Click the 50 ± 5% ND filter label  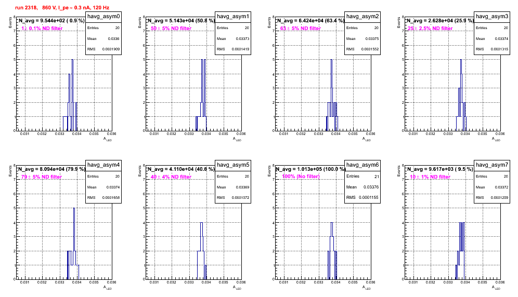click(171, 29)
